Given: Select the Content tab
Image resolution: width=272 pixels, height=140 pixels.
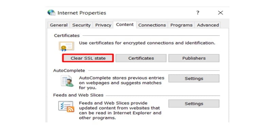Looking at the screenshot, I should (125, 24).
